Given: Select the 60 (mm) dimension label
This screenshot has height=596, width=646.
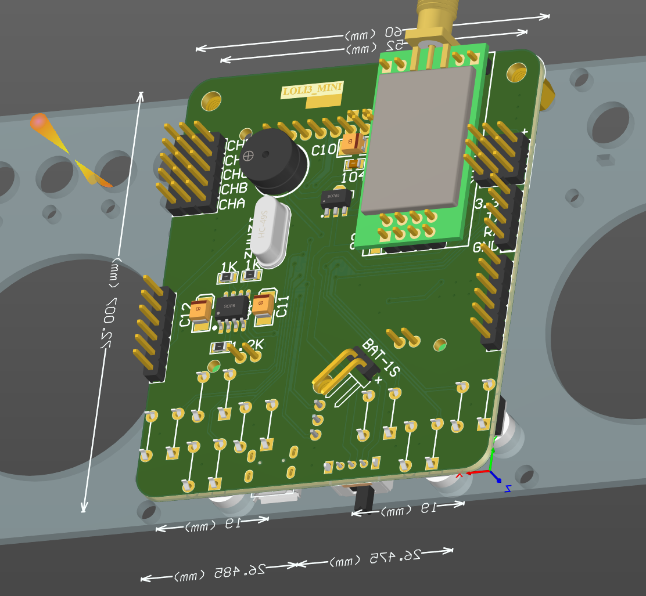Looking at the screenshot, I should tap(374, 33).
